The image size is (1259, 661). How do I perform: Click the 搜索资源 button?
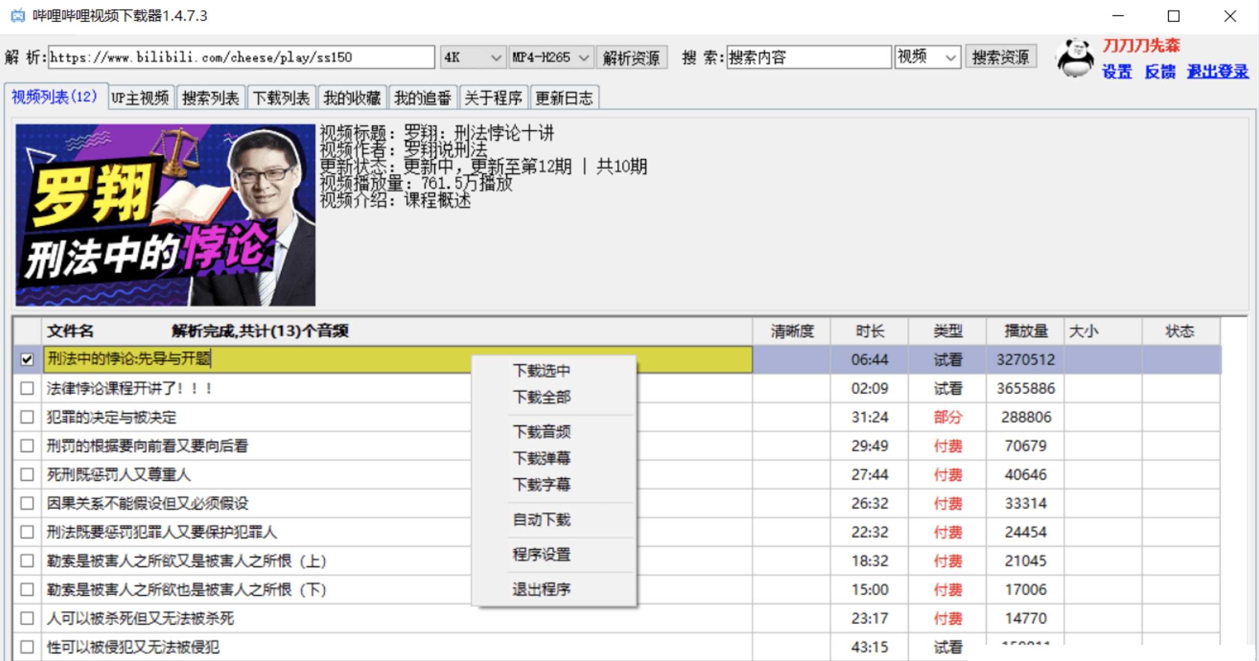pos(1000,57)
